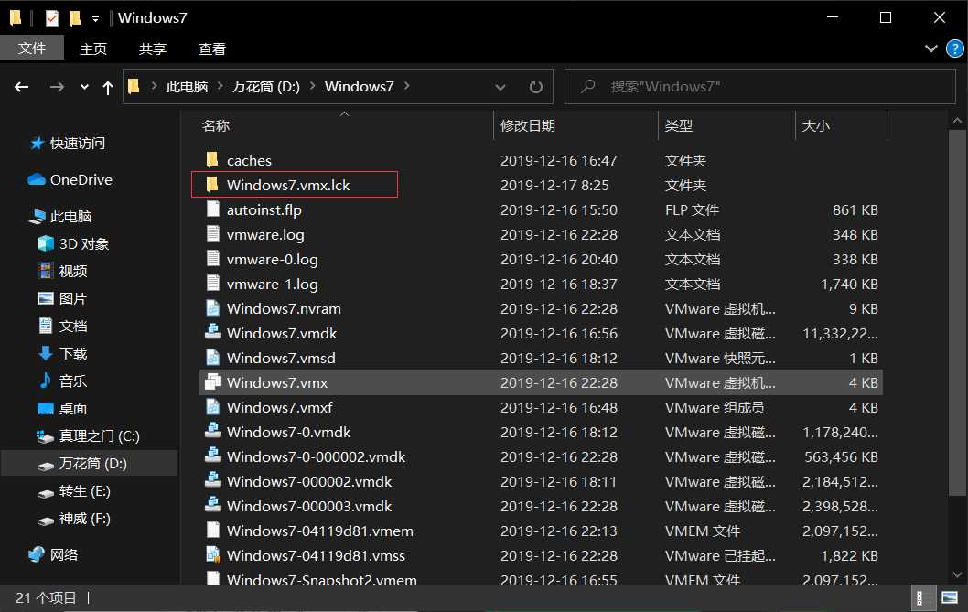
Task: Click the Windows7.vmsd file icon
Action: pos(213,358)
